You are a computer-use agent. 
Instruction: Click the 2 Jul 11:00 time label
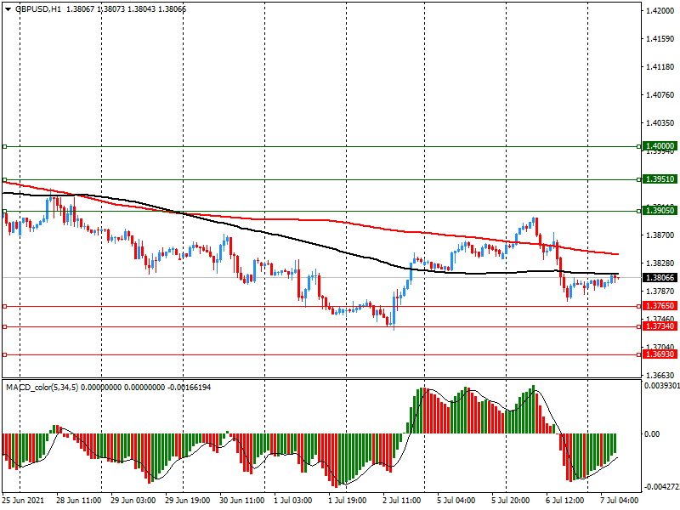(x=403, y=501)
